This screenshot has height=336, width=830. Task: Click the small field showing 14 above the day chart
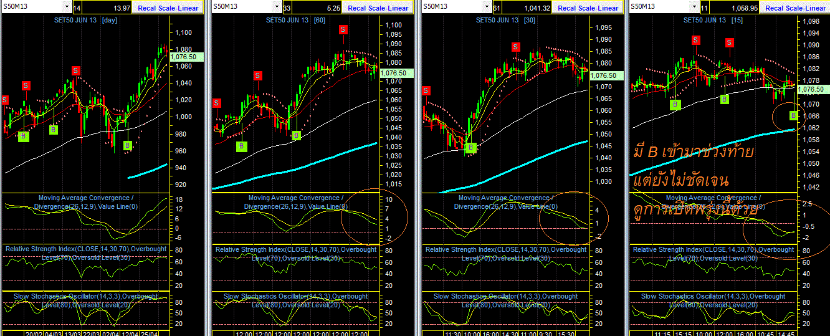coord(77,8)
